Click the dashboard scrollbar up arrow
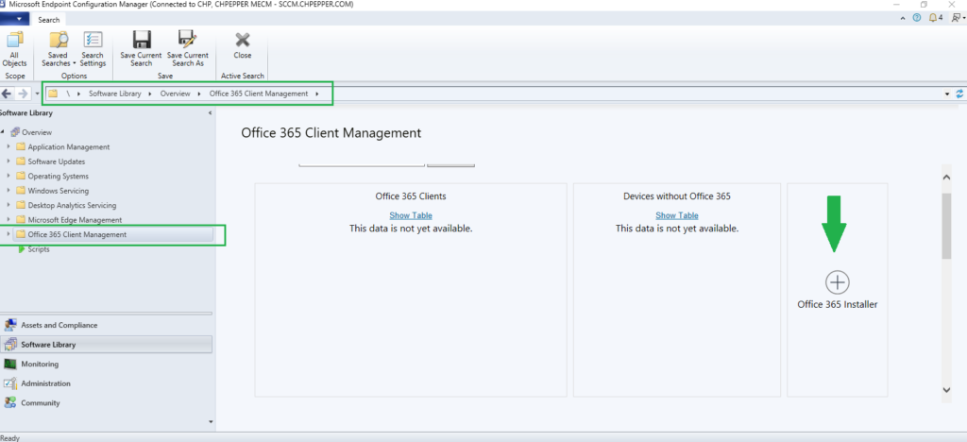967x442 pixels. pos(946,177)
